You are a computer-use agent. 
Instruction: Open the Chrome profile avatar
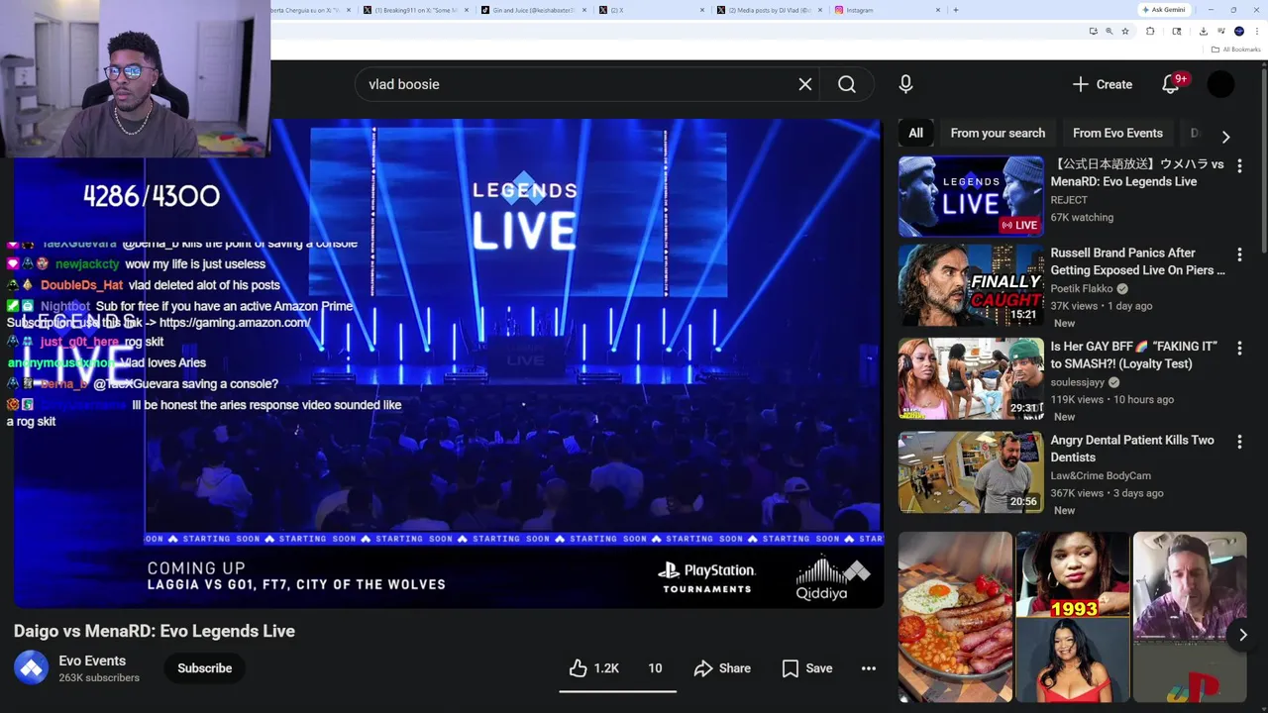point(1239,31)
